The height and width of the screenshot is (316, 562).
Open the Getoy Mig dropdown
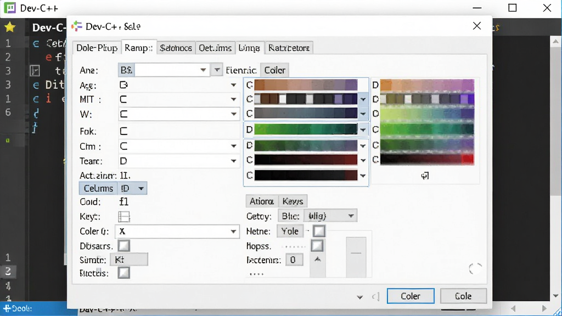tap(330, 216)
